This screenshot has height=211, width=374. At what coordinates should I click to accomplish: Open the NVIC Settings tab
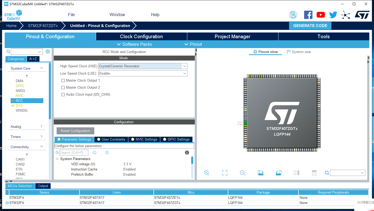click(x=144, y=139)
